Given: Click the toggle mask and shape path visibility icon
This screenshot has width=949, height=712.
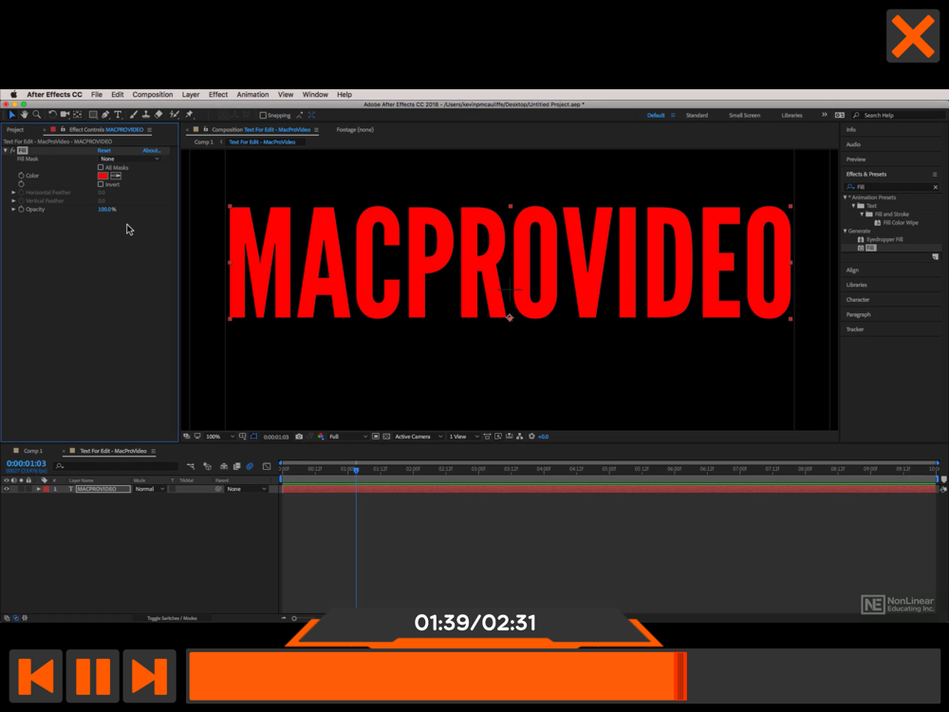Looking at the screenshot, I should coord(253,437).
